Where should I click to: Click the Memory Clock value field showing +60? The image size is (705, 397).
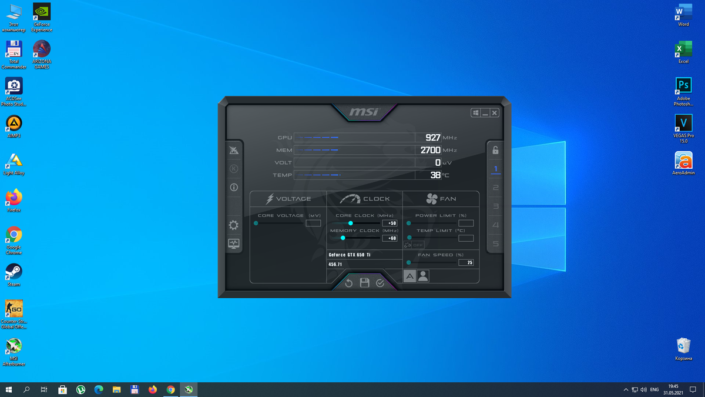click(390, 238)
